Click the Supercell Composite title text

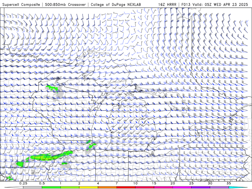(21, 4)
